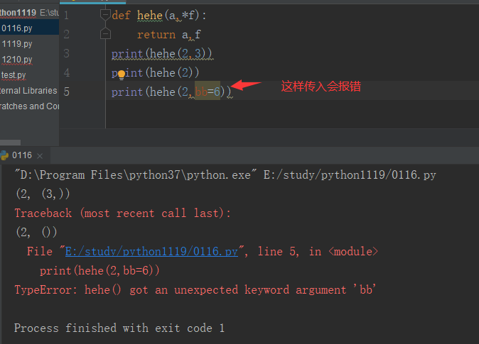Viewport: 479px width, 344px height.
Task: Click the Python icon on 0116 run tab
Action: (x=4, y=155)
